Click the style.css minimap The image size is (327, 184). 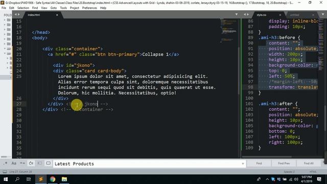click(321, 45)
